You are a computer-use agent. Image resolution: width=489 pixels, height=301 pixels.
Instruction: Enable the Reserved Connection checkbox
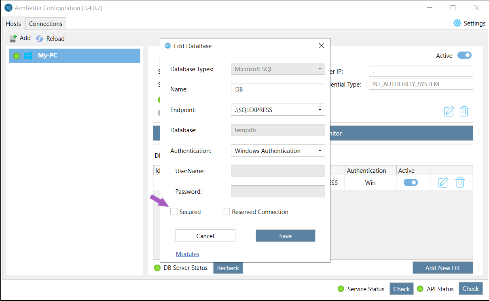pos(227,212)
